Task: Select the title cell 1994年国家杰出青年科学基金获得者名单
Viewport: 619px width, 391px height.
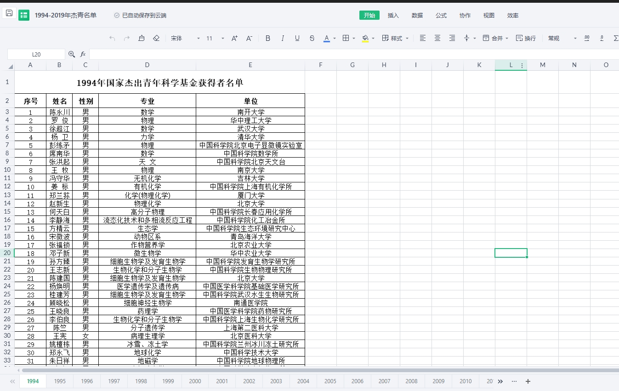Action: click(x=159, y=83)
